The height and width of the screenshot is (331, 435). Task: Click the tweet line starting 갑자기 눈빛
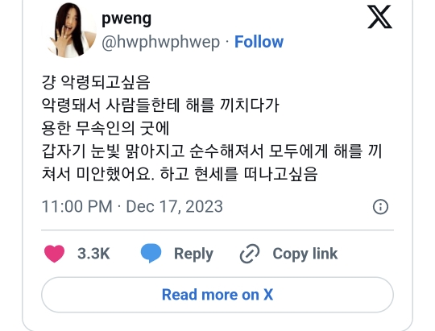[212, 151]
